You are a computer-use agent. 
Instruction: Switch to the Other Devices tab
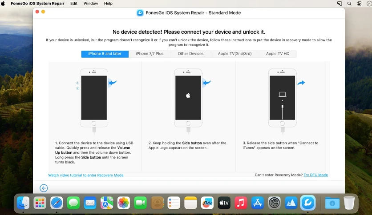tap(191, 54)
